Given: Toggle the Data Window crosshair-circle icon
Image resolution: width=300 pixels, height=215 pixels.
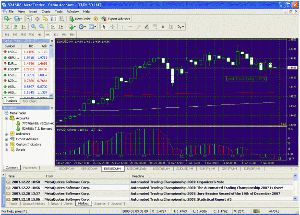Looking at the screenshot, I should pos(37,19).
